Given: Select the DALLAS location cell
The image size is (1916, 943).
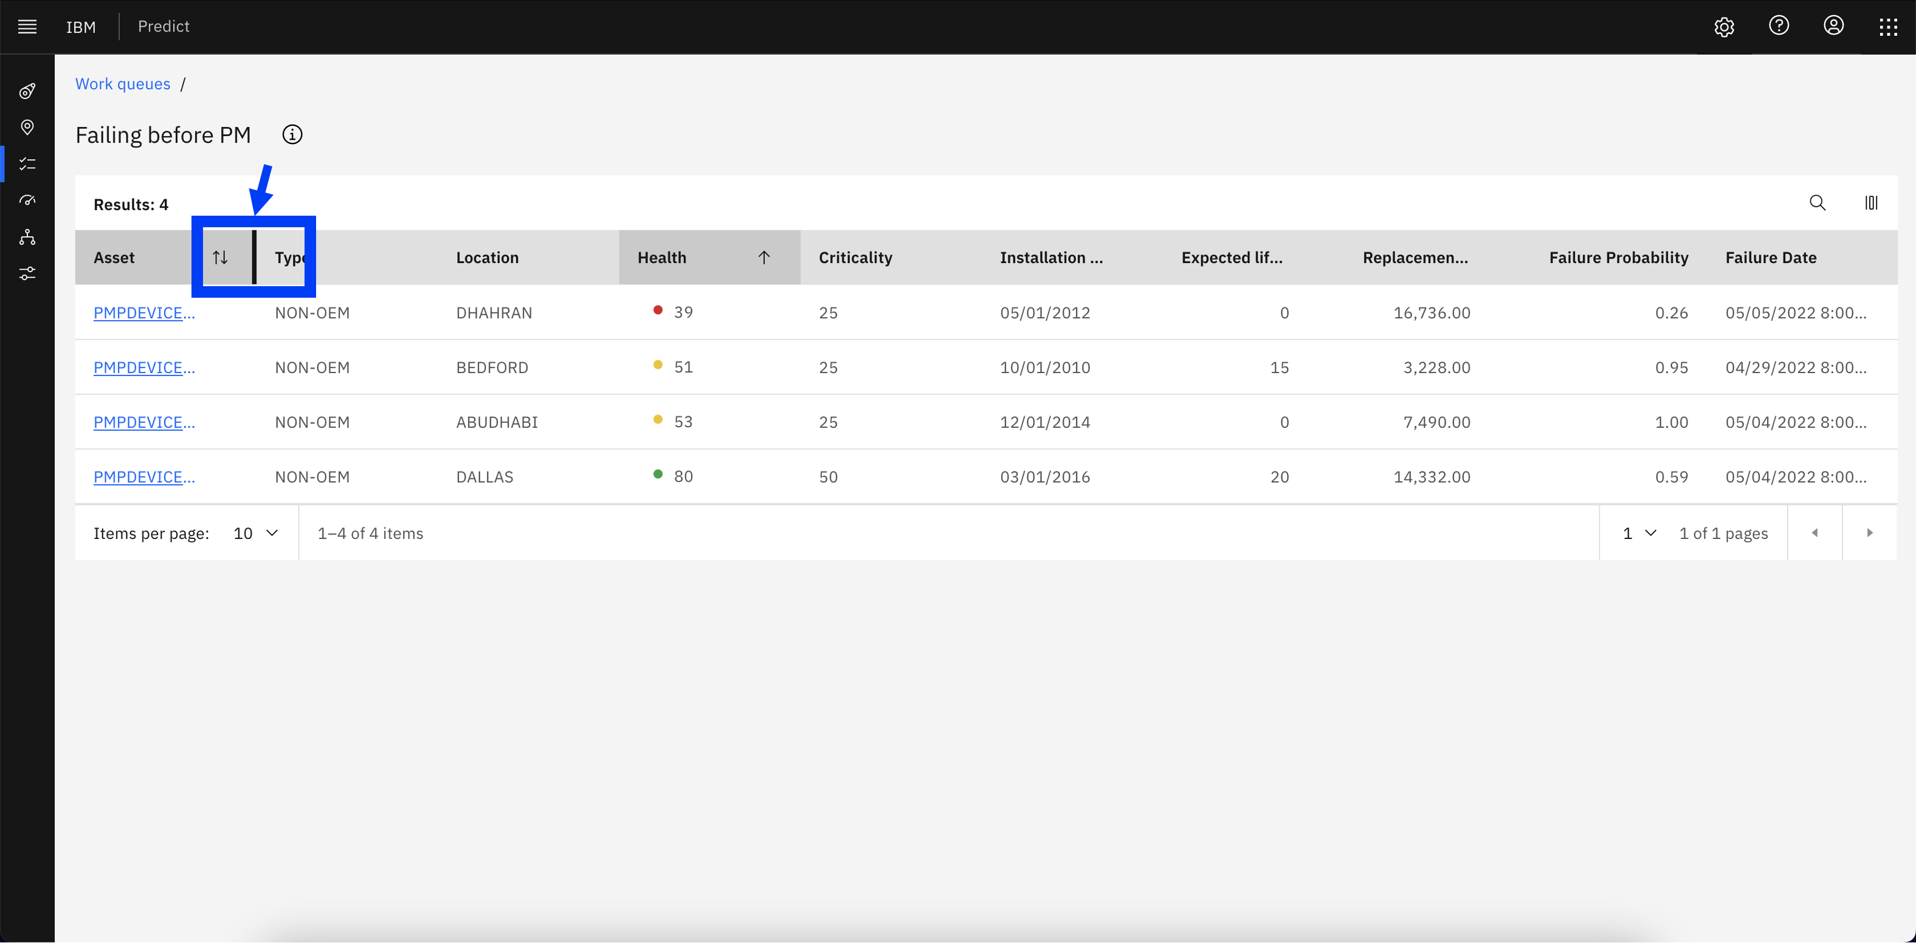Looking at the screenshot, I should pyautogui.click(x=485, y=477).
